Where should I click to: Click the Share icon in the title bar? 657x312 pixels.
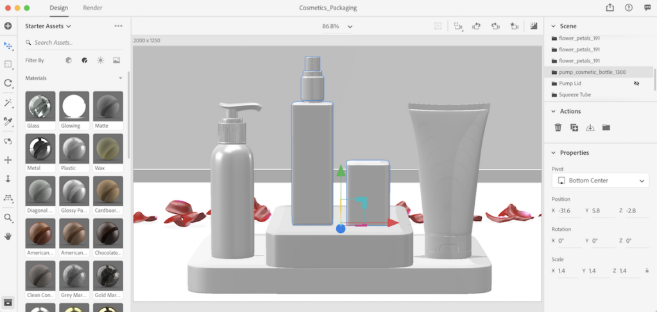tap(610, 8)
